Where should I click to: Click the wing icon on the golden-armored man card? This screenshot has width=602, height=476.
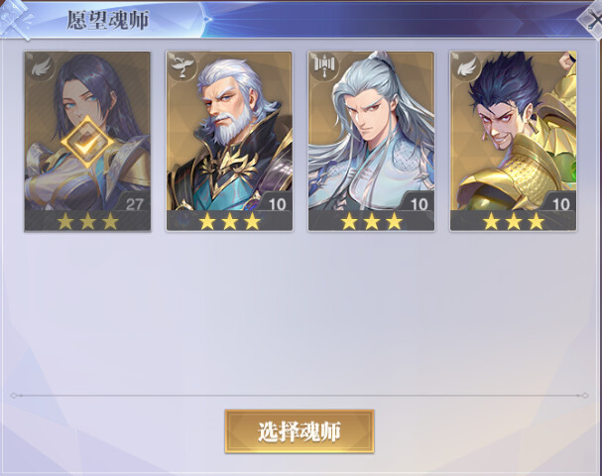pos(467,66)
